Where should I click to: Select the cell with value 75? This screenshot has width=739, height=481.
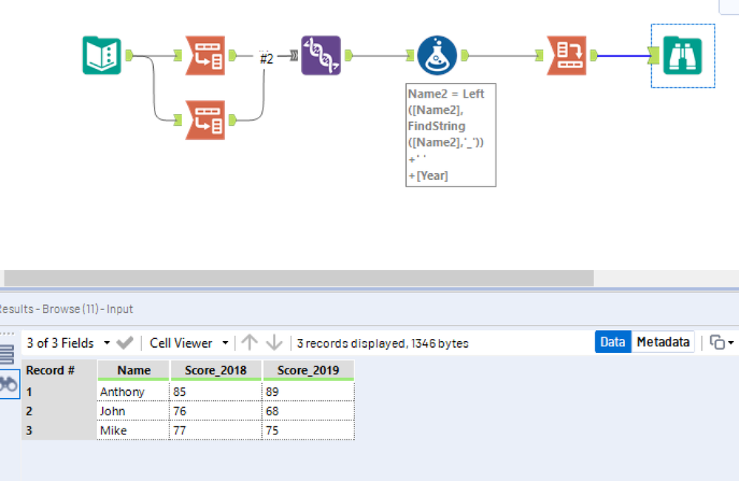308,431
